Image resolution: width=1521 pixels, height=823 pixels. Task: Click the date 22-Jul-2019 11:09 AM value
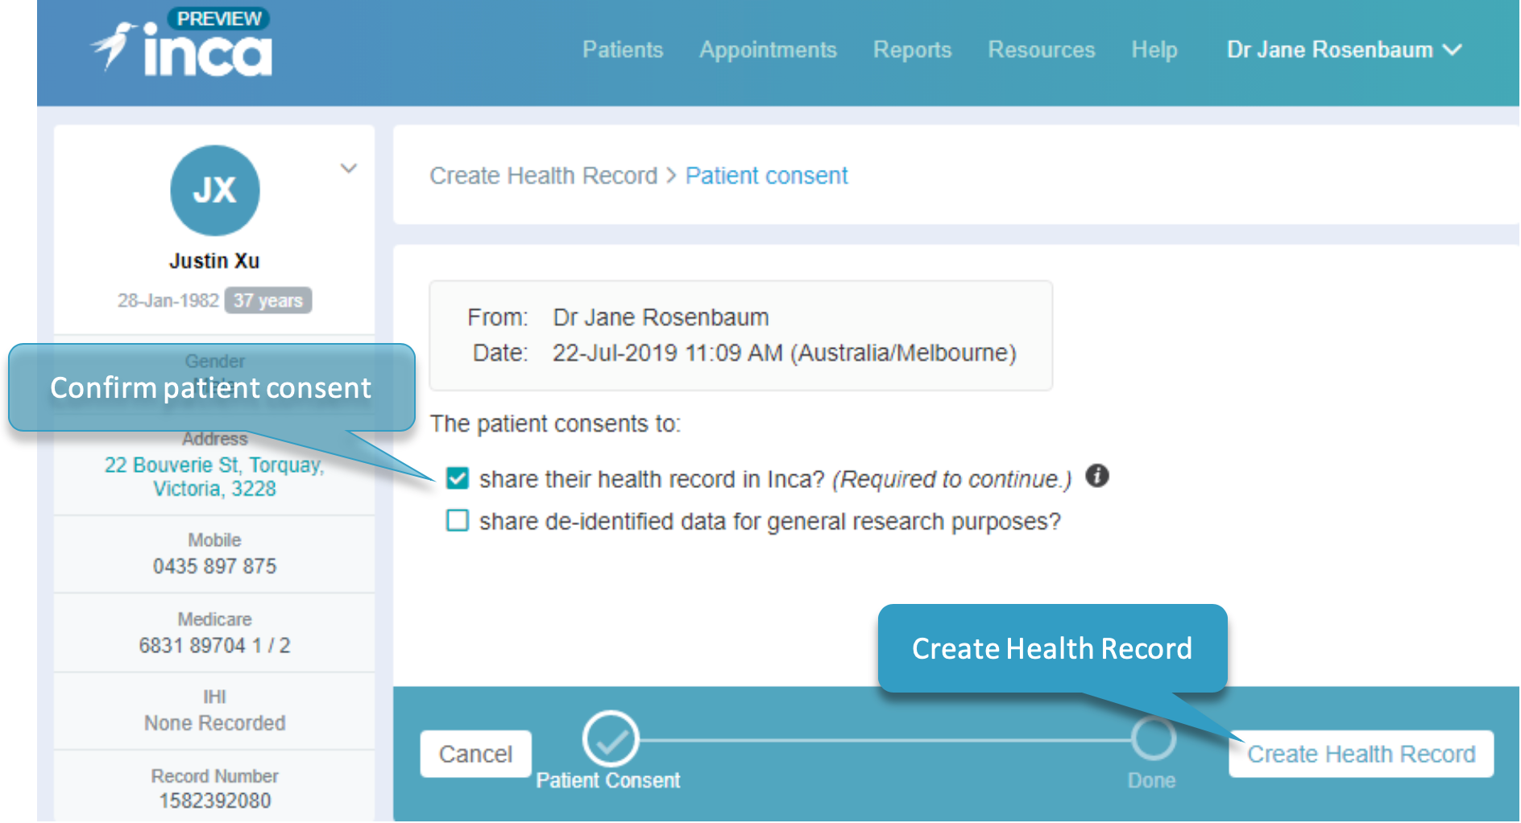click(x=784, y=353)
